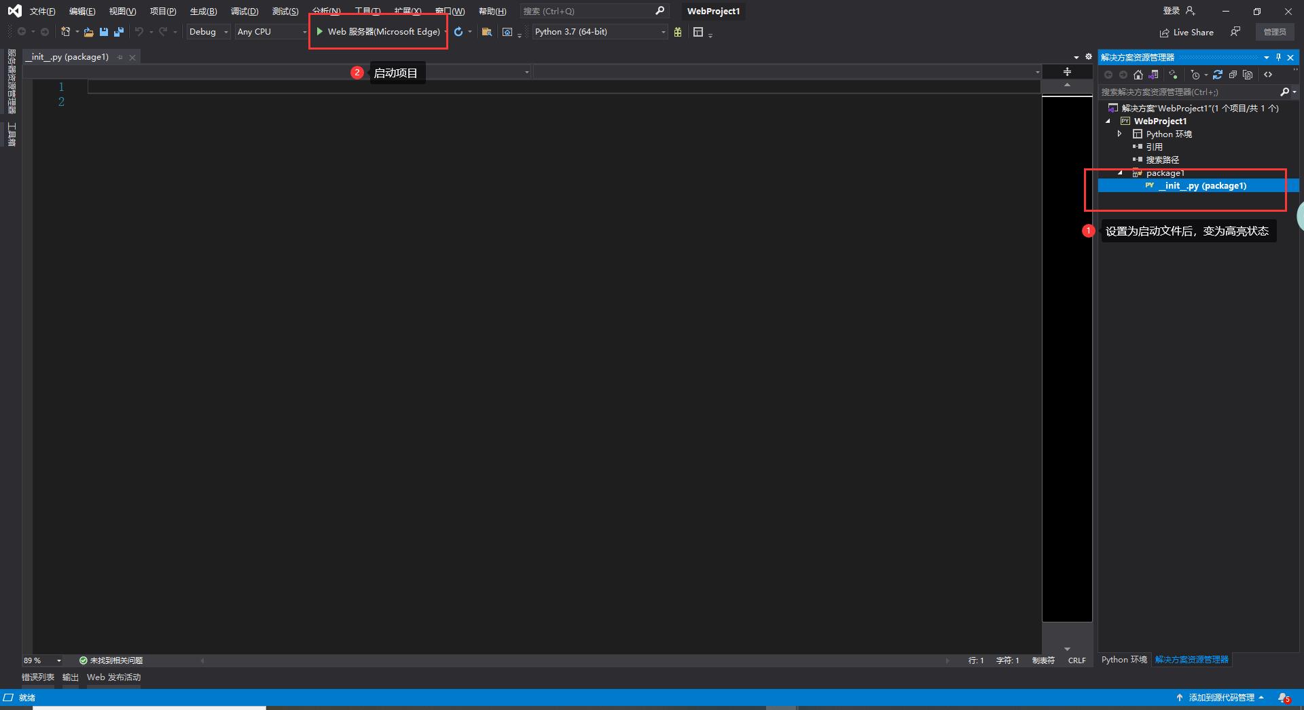Click the Live Share icon

(1165, 33)
